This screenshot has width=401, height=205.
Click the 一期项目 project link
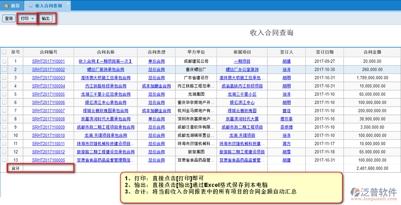tap(242, 61)
